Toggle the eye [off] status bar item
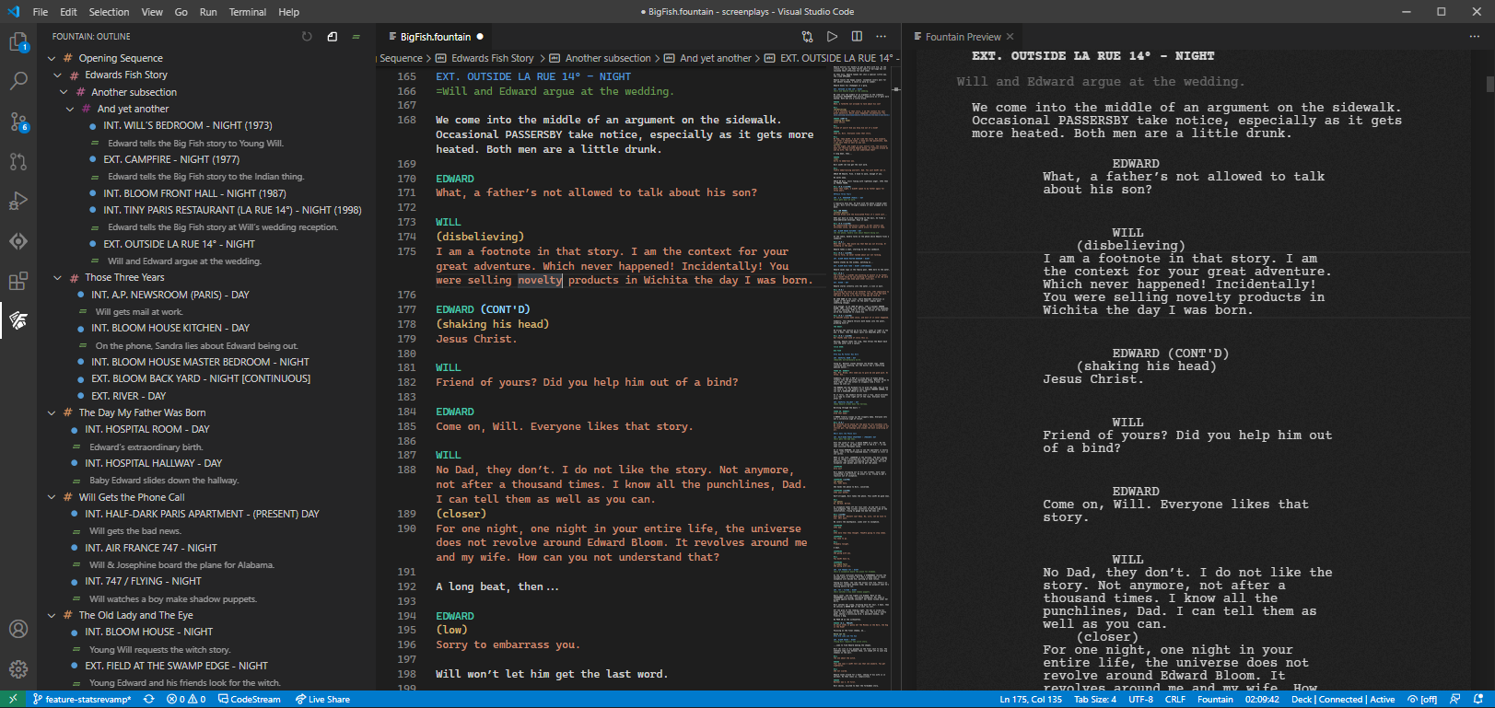The image size is (1495, 708). point(1422,700)
